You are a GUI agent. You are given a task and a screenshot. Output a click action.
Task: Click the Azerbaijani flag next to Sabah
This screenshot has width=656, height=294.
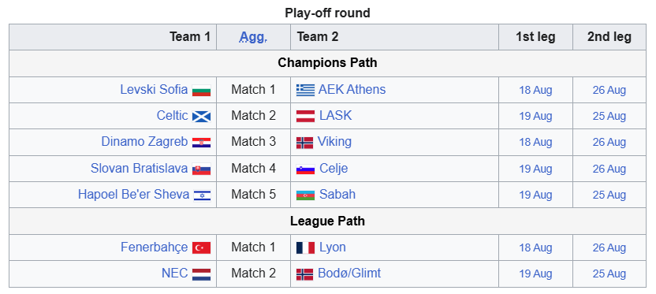[x=305, y=195]
